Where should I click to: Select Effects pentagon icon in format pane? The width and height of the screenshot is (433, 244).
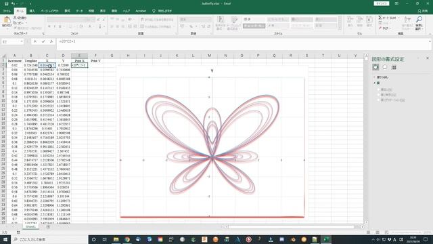tap(385, 67)
